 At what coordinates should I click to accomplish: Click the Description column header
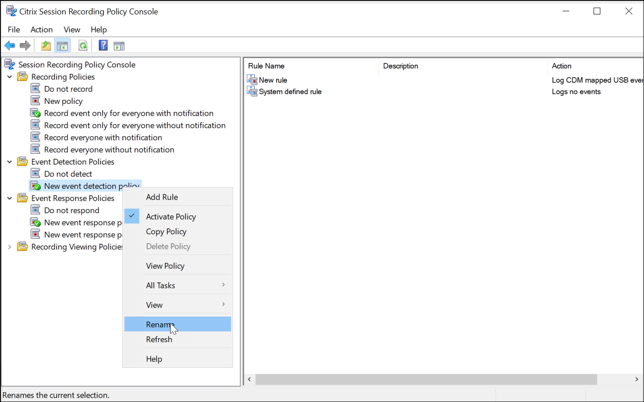(401, 66)
